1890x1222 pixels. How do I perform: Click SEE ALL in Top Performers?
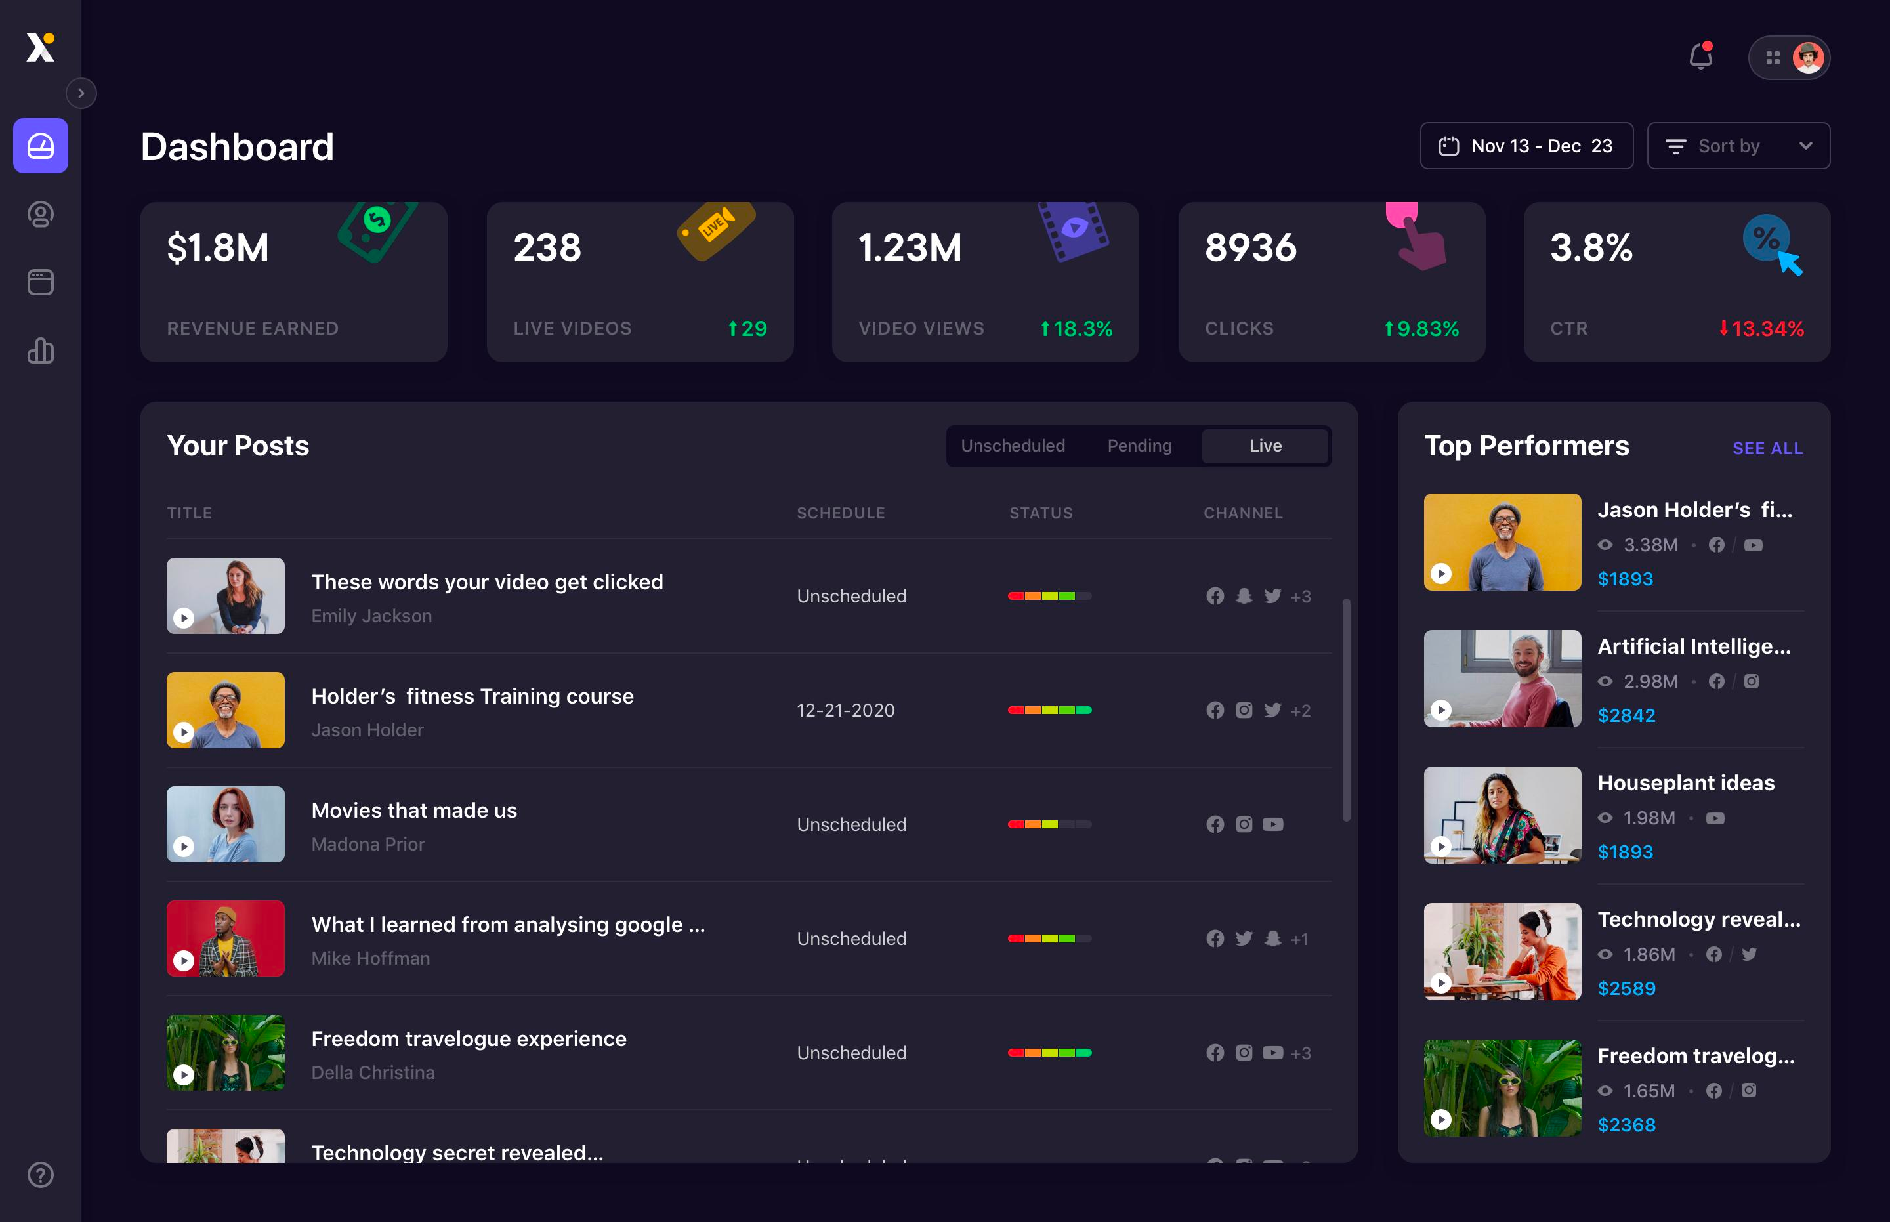click(1767, 448)
